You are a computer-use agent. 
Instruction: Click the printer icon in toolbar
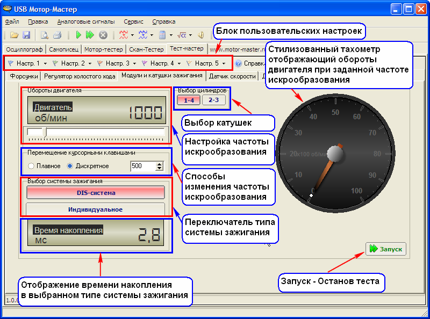point(57,35)
